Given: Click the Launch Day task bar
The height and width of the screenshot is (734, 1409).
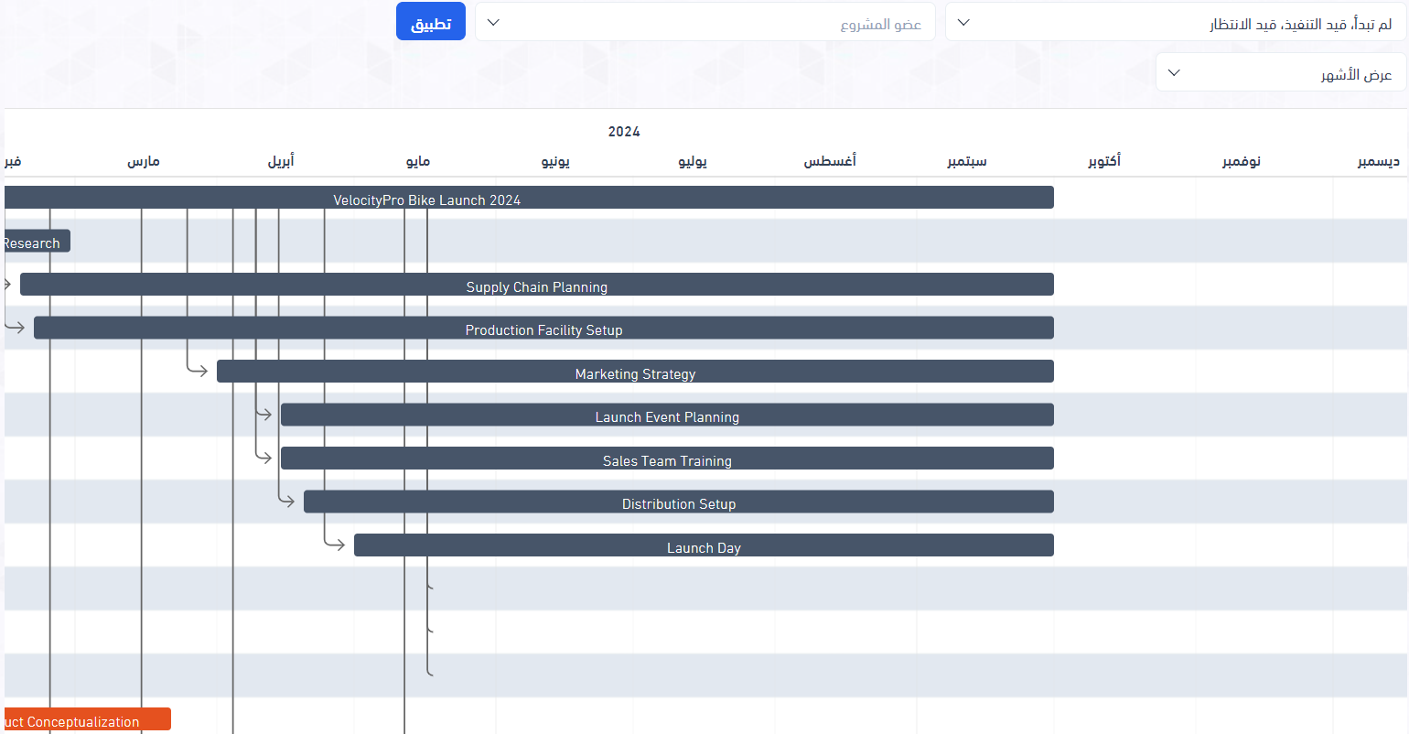Looking at the screenshot, I should click(704, 545).
